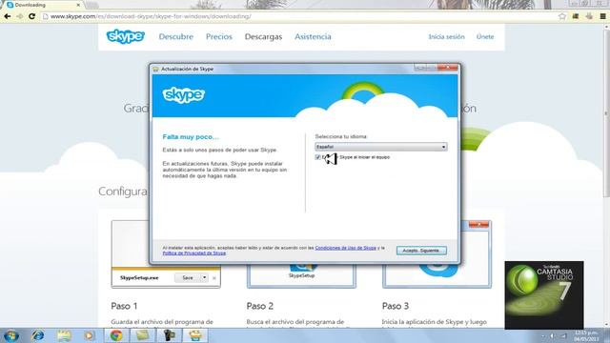The height and width of the screenshot is (343, 610).
Task: Click the Paso 3 heading text
Action: tap(396, 306)
